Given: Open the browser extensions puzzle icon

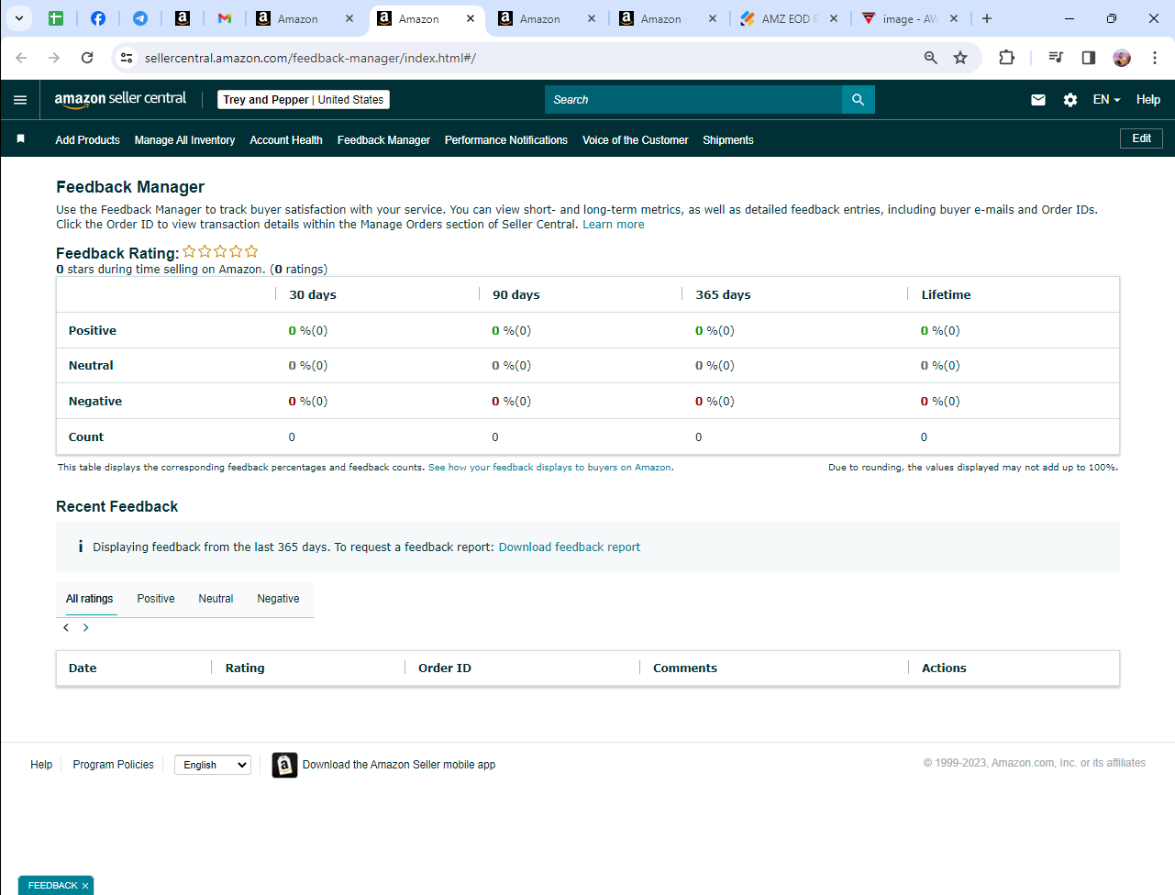Looking at the screenshot, I should [1006, 58].
